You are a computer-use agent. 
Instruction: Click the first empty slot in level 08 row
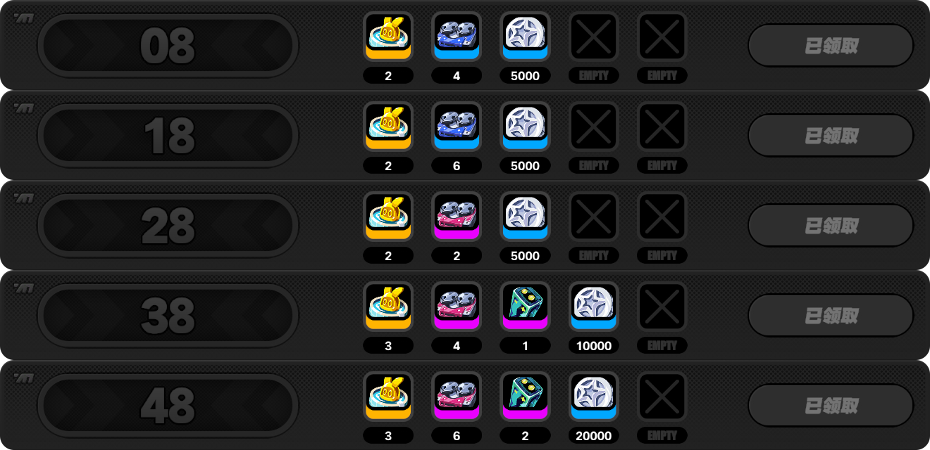coord(593,37)
